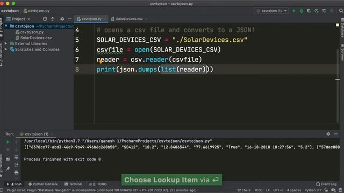Click UTF-8 encoding in status bar

[x=278, y=190]
